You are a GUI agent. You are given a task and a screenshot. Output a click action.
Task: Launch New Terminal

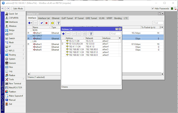coord(15,84)
